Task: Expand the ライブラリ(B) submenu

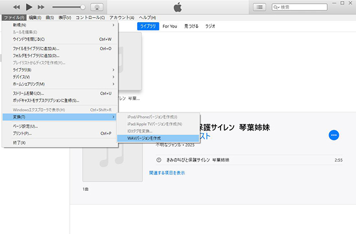Action: tap(60, 70)
